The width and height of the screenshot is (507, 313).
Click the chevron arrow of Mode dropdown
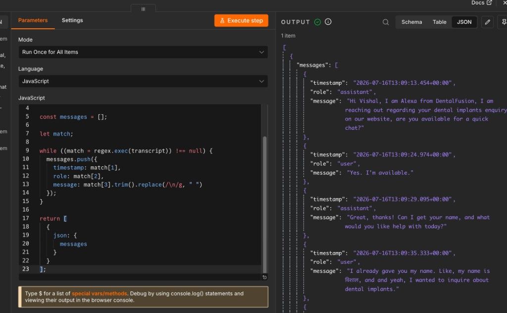click(261, 52)
